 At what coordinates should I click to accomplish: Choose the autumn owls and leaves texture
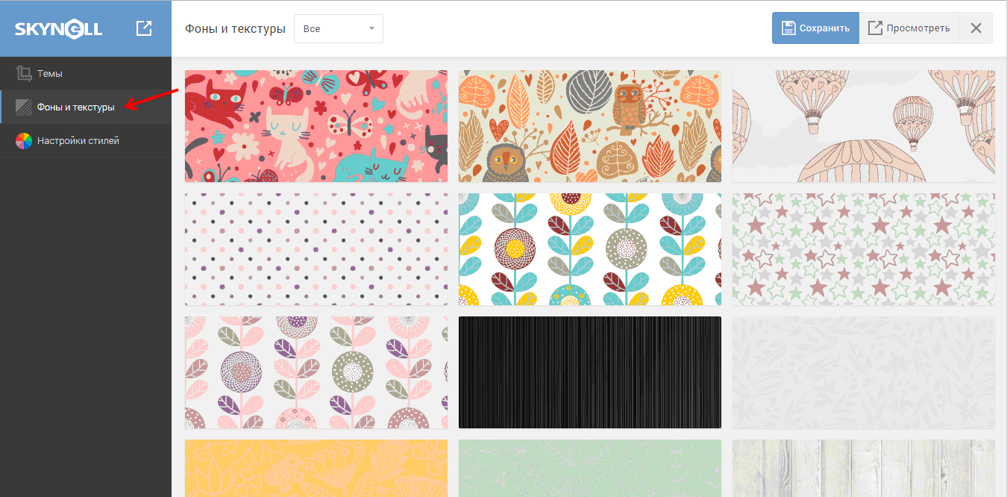(x=589, y=126)
